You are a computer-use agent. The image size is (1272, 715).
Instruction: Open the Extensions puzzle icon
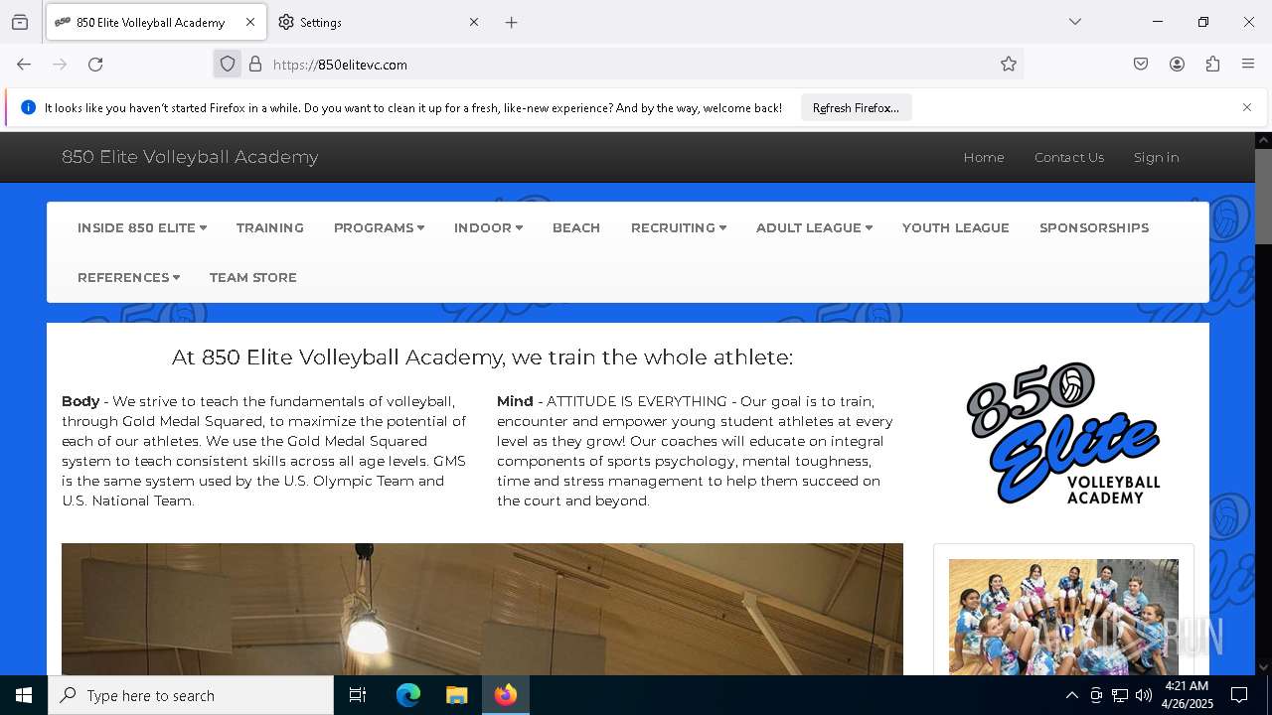[x=1212, y=65]
